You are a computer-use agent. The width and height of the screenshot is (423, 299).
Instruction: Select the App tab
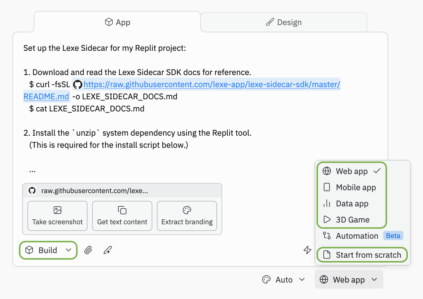point(117,22)
